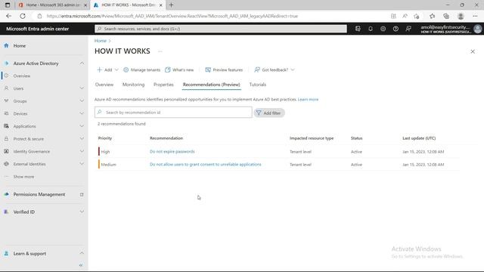Collapse the sidebar with double-chevron icon
Image resolution: width=484 pixels, height=272 pixels.
tap(81, 265)
